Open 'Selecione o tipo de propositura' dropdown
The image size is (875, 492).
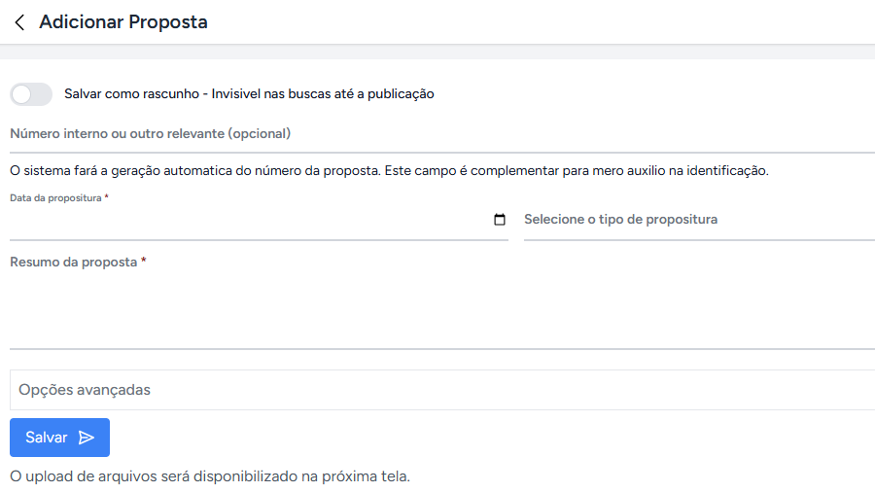tap(698, 220)
